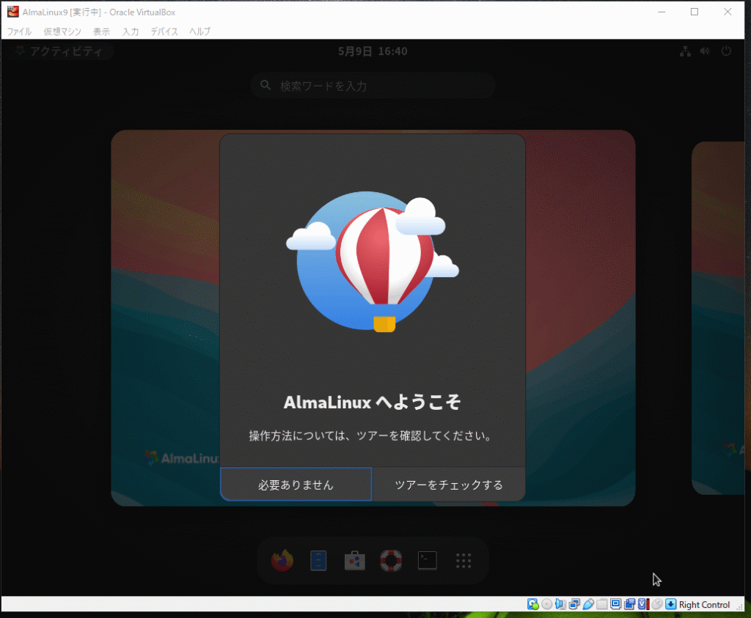The height and width of the screenshot is (618, 751).
Task: Open the 仮想マシン menu
Action: pyautogui.click(x=62, y=32)
